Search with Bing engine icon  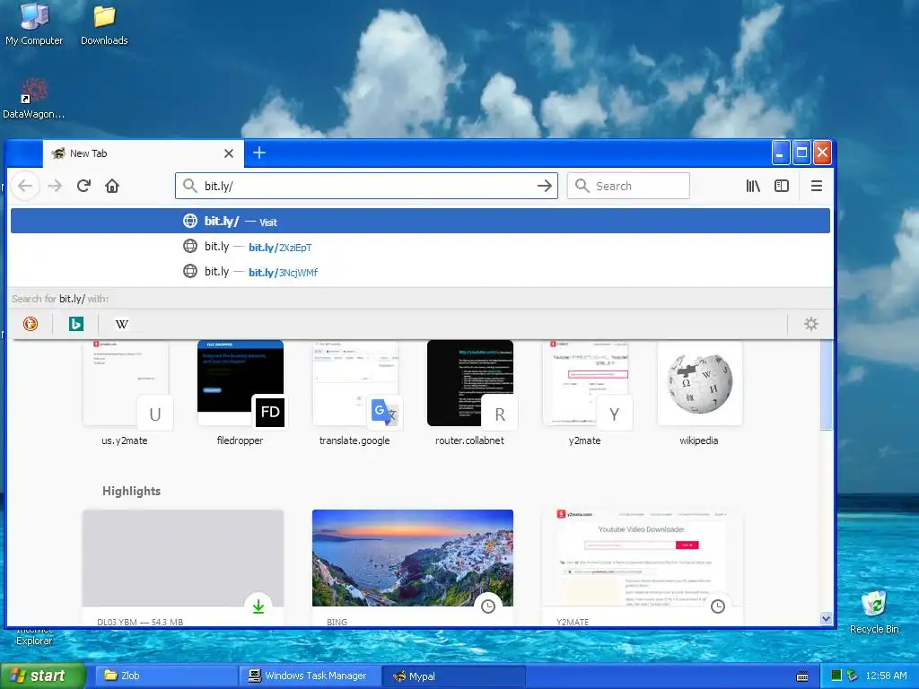(x=76, y=323)
